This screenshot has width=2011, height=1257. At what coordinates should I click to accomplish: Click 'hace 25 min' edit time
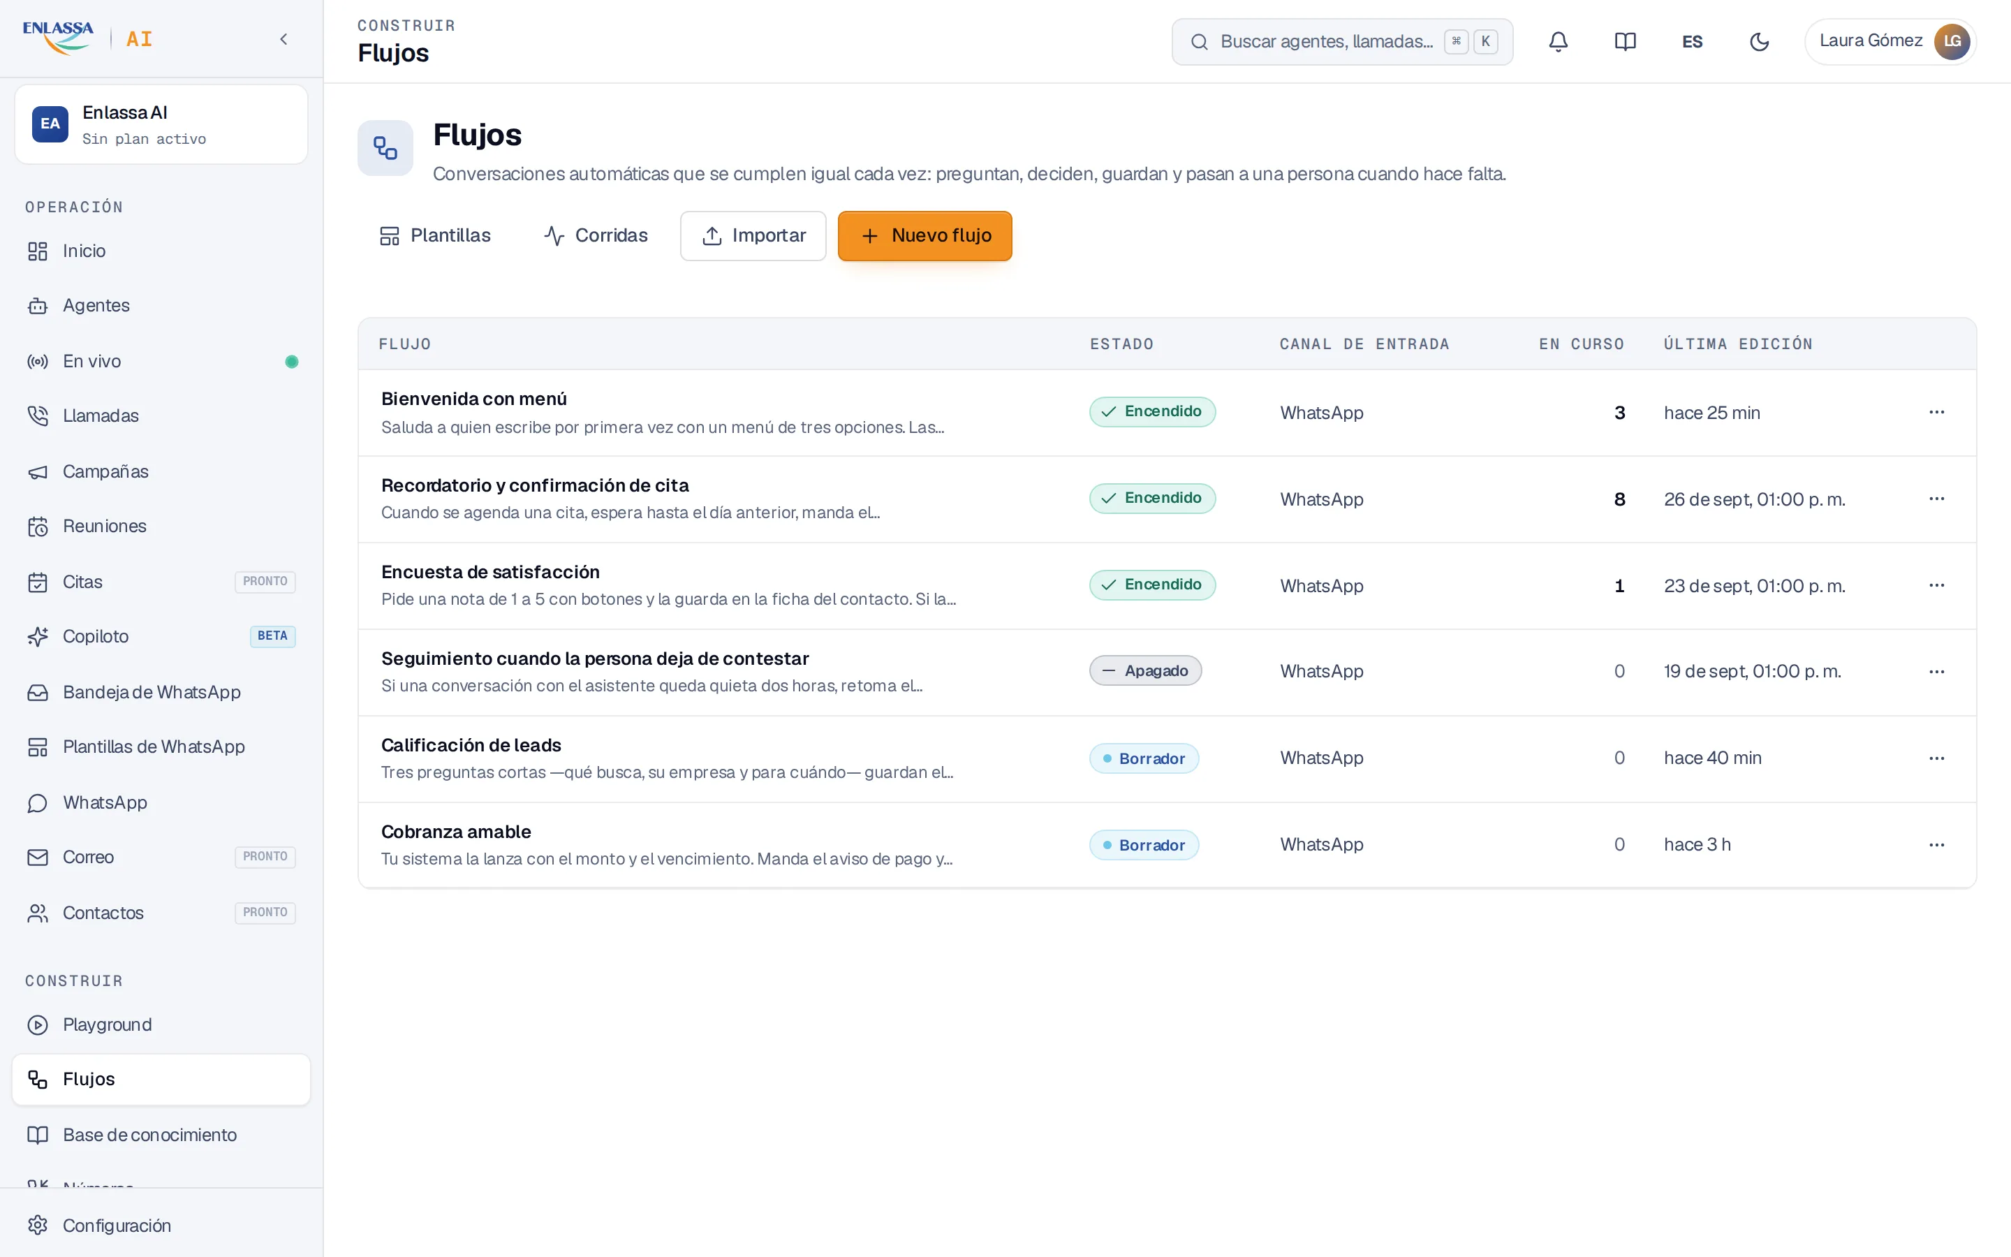tap(1712, 412)
